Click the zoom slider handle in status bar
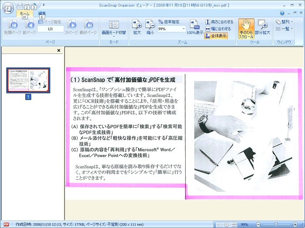Viewport: 305px width, 228px height. click(276, 225)
